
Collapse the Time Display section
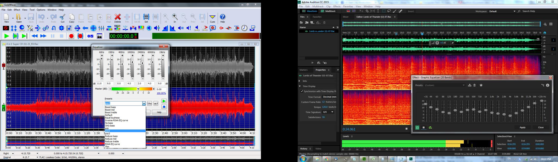pos(300,86)
